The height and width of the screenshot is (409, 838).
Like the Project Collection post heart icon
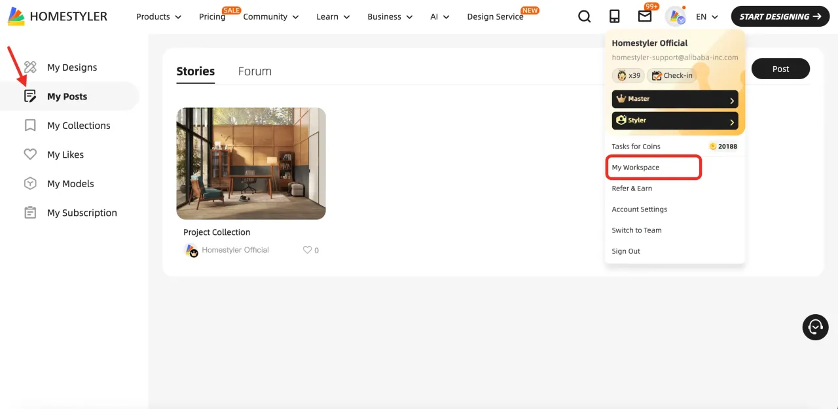pos(307,250)
